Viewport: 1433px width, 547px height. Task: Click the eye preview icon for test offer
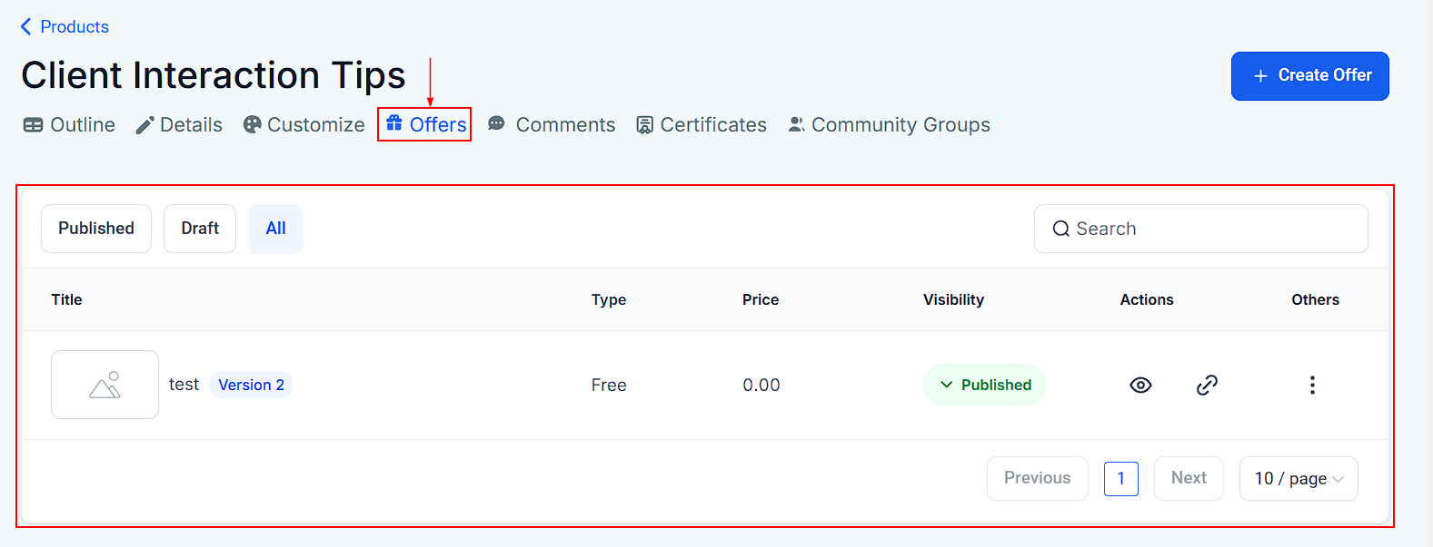pyautogui.click(x=1140, y=386)
